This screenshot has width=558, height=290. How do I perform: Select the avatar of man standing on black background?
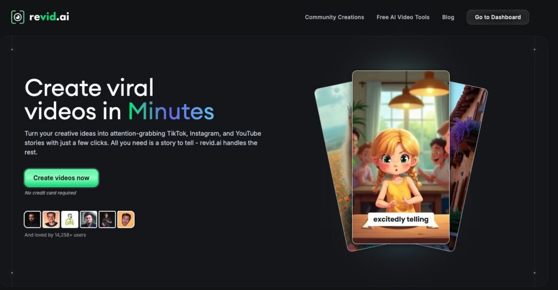pyautogui.click(x=107, y=219)
